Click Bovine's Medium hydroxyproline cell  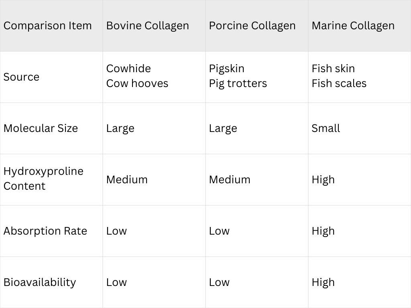126,180
